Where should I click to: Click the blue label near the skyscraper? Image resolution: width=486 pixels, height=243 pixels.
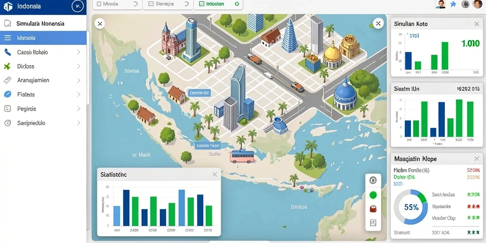(x=199, y=93)
